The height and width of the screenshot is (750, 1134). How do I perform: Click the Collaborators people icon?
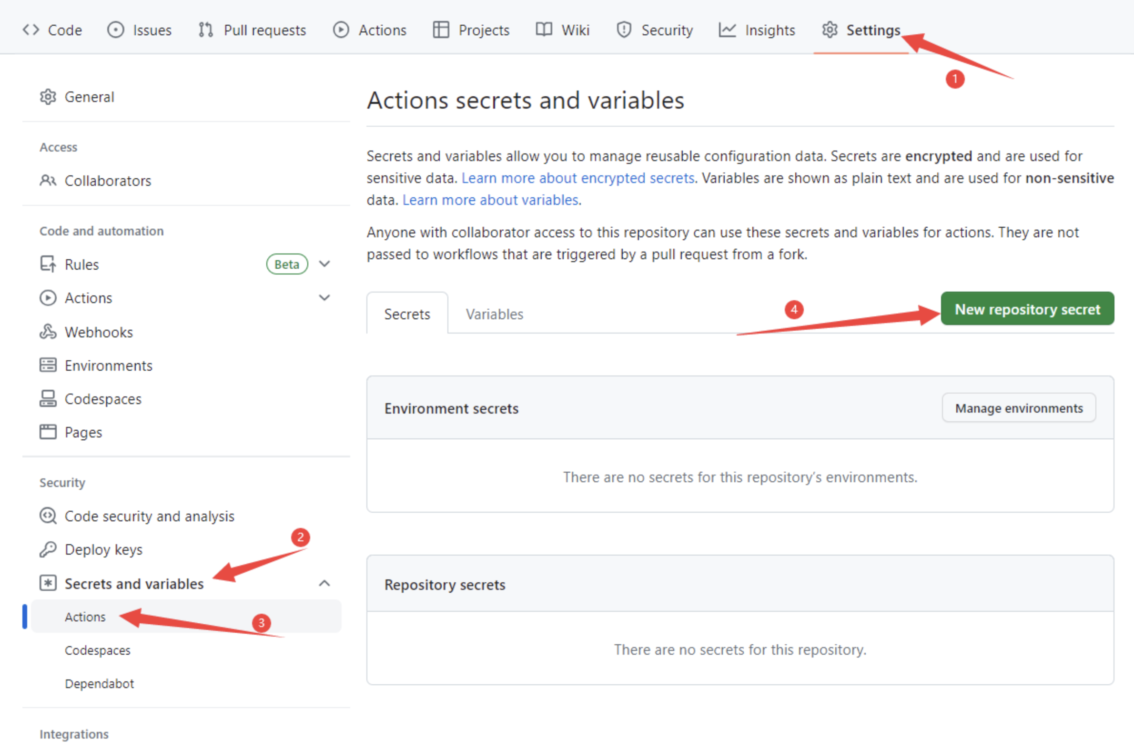point(48,181)
